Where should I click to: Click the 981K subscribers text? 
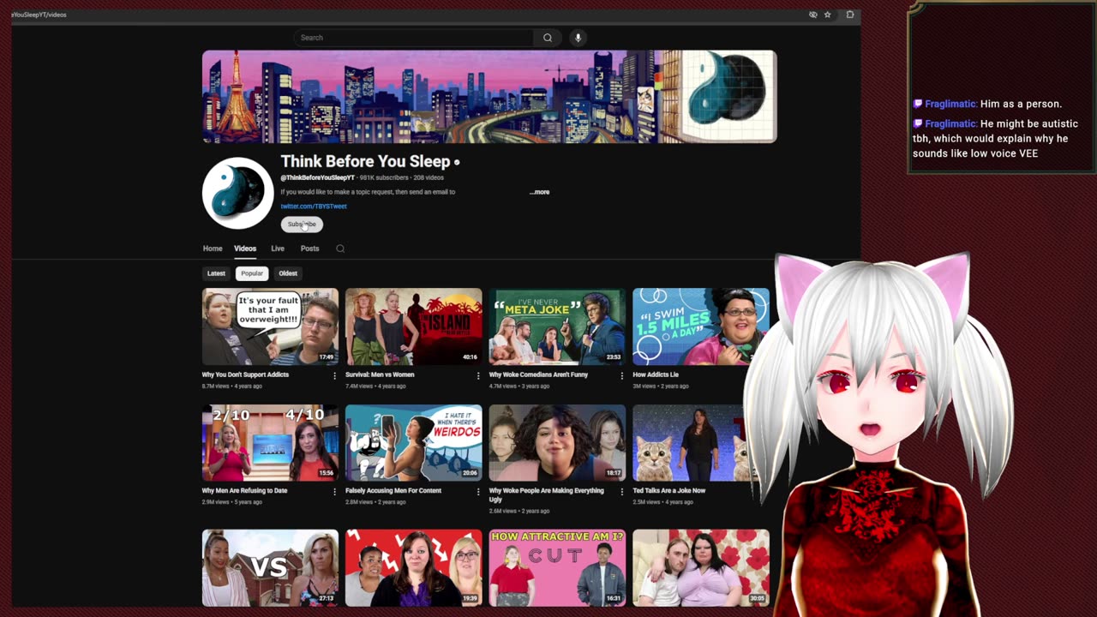384,177
